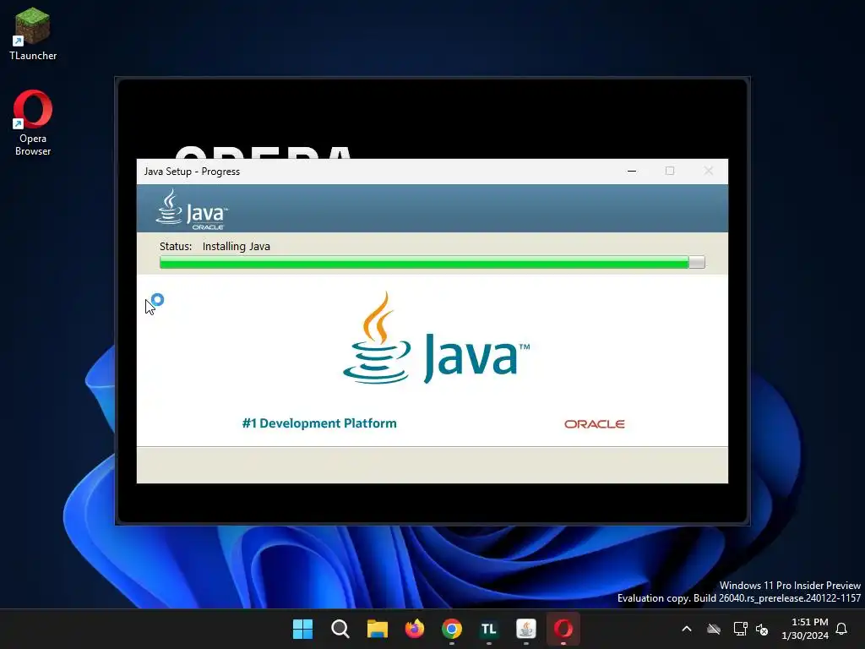Click the OneDrive cloud tray icon
The width and height of the screenshot is (865, 649).
[714, 629]
